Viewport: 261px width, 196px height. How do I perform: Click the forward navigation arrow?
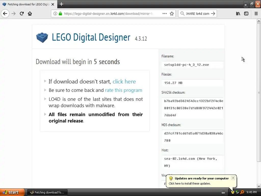pos(14,14)
